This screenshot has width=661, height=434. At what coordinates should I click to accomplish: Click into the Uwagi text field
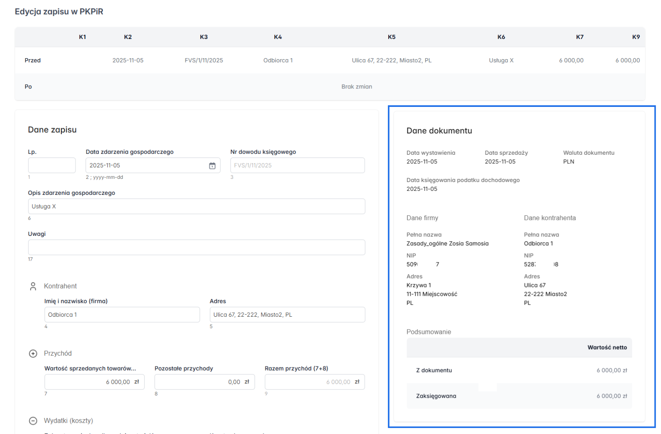coord(196,248)
